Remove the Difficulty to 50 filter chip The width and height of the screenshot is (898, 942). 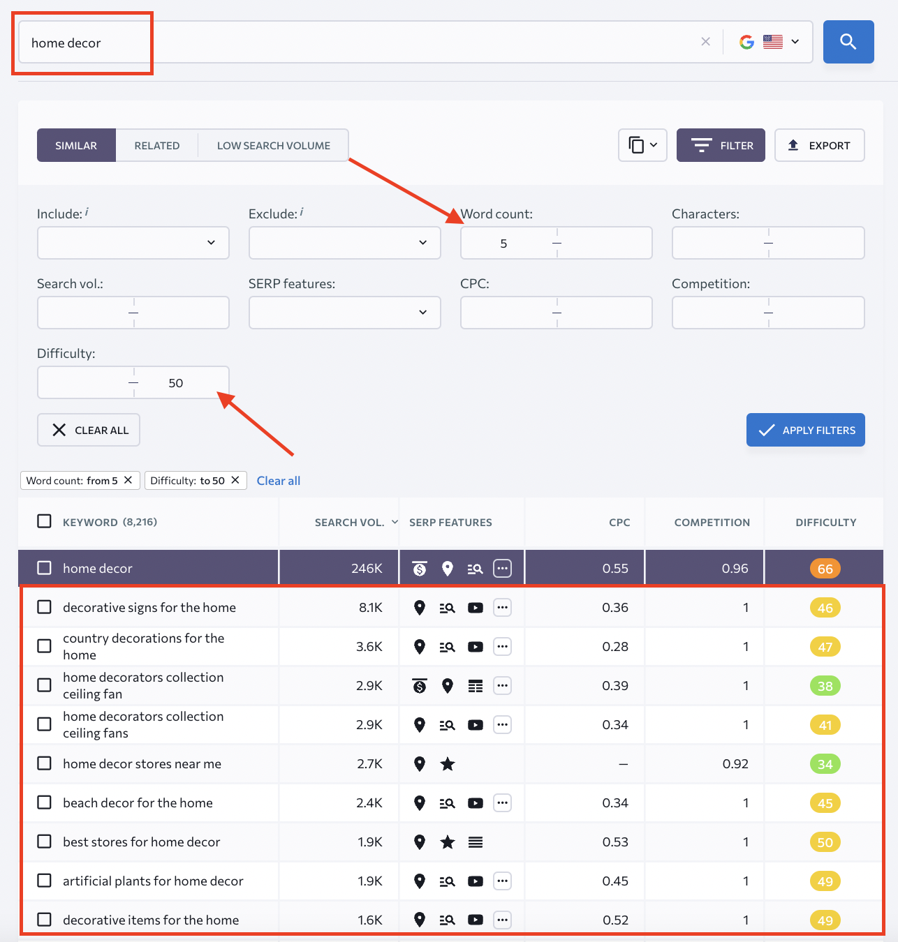point(235,480)
